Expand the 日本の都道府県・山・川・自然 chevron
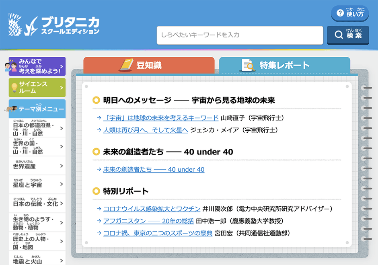 tap(62, 127)
